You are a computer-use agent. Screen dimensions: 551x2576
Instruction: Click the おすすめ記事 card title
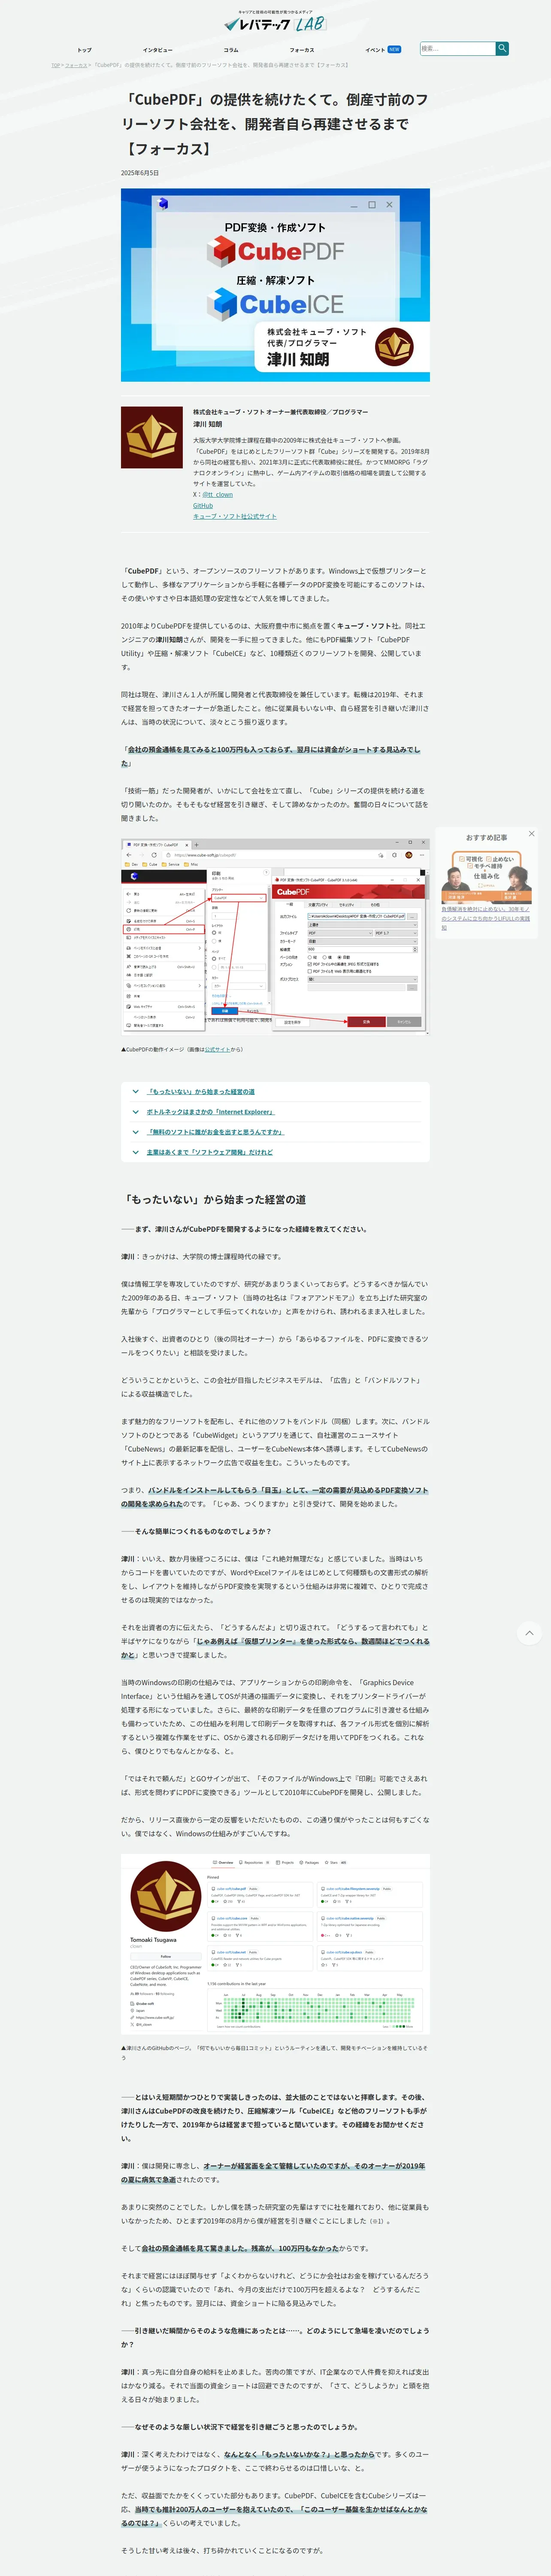[x=486, y=837]
